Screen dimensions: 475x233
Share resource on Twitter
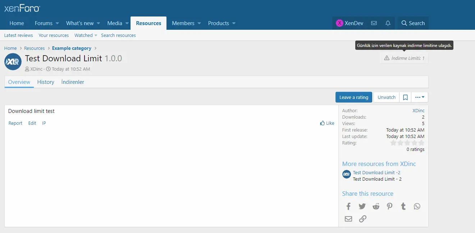[362, 206]
